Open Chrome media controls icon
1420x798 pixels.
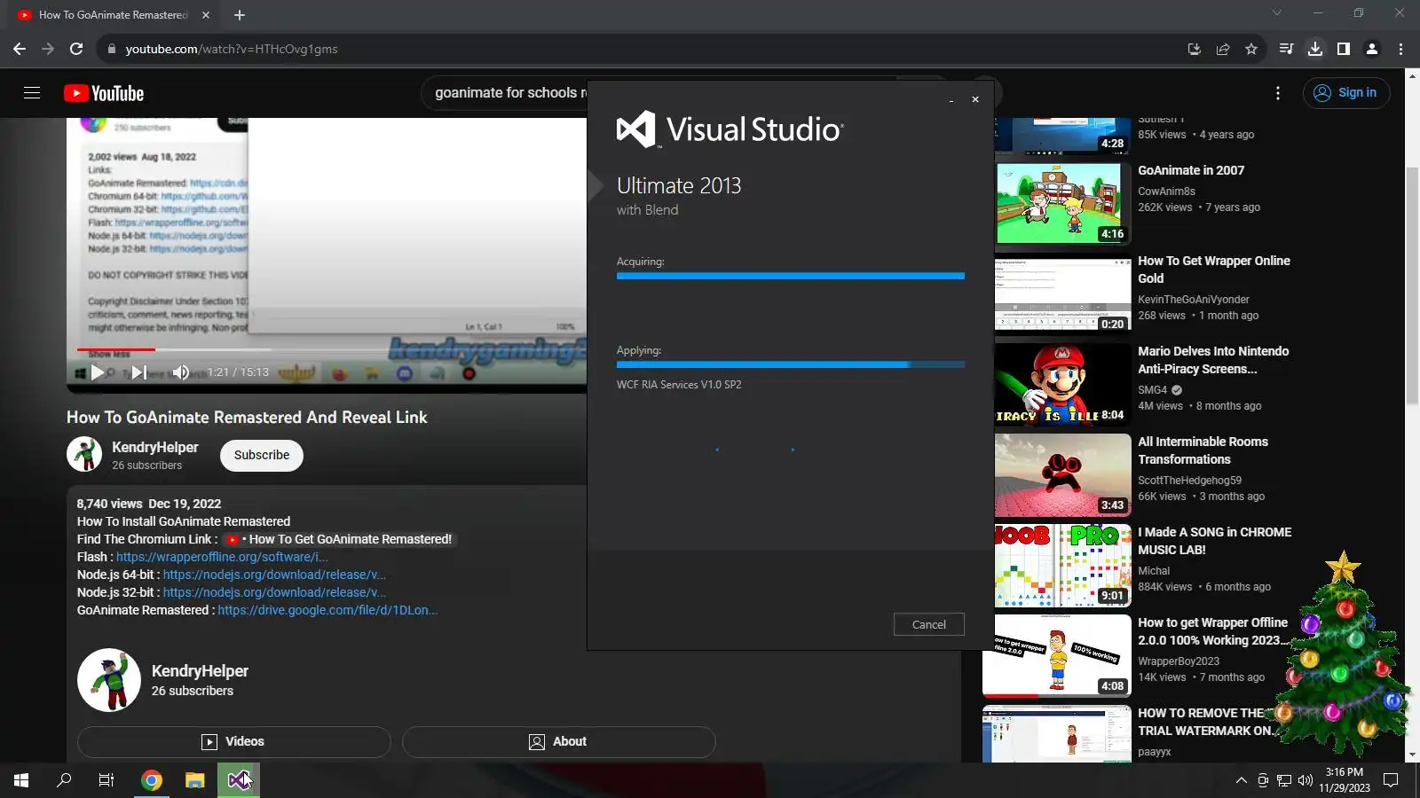(x=1287, y=49)
